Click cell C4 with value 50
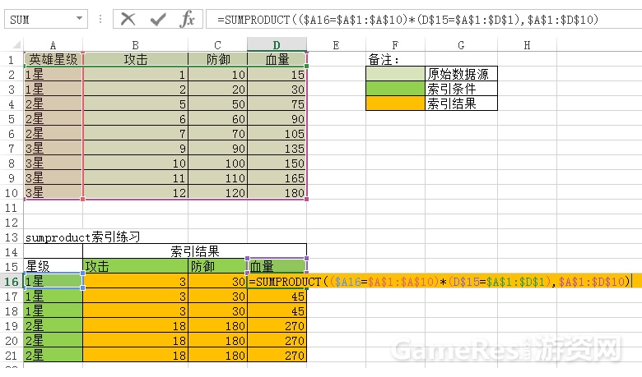Viewport: 642px width, 377px height. tap(218, 103)
